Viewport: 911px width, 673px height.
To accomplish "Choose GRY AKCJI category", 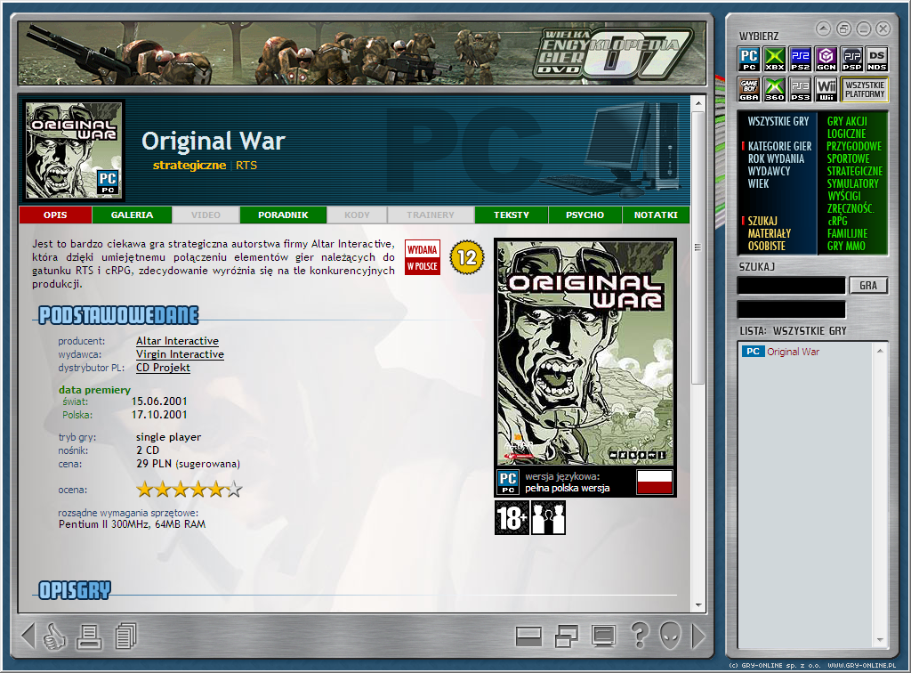I will tap(847, 121).
